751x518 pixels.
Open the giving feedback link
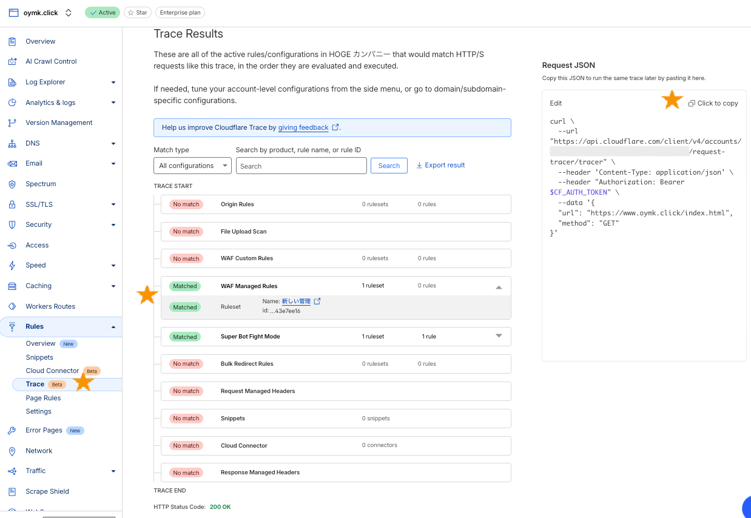303,127
